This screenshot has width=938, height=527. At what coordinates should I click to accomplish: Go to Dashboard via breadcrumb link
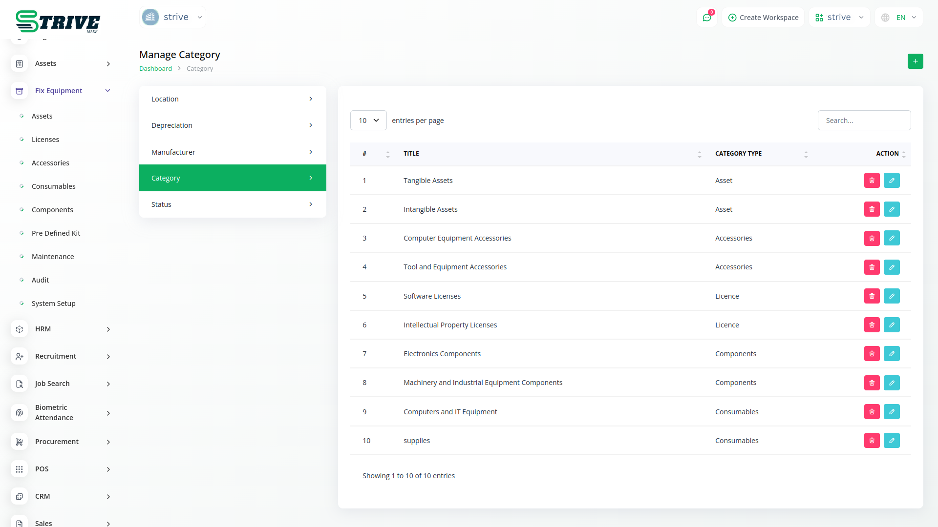pyautogui.click(x=155, y=69)
